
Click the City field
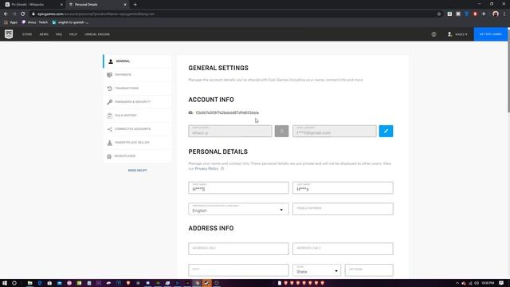tap(238, 270)
